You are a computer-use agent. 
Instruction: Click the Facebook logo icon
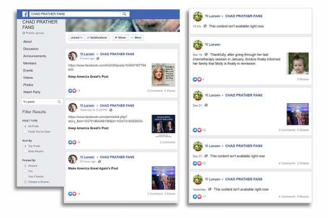(25, 14)
